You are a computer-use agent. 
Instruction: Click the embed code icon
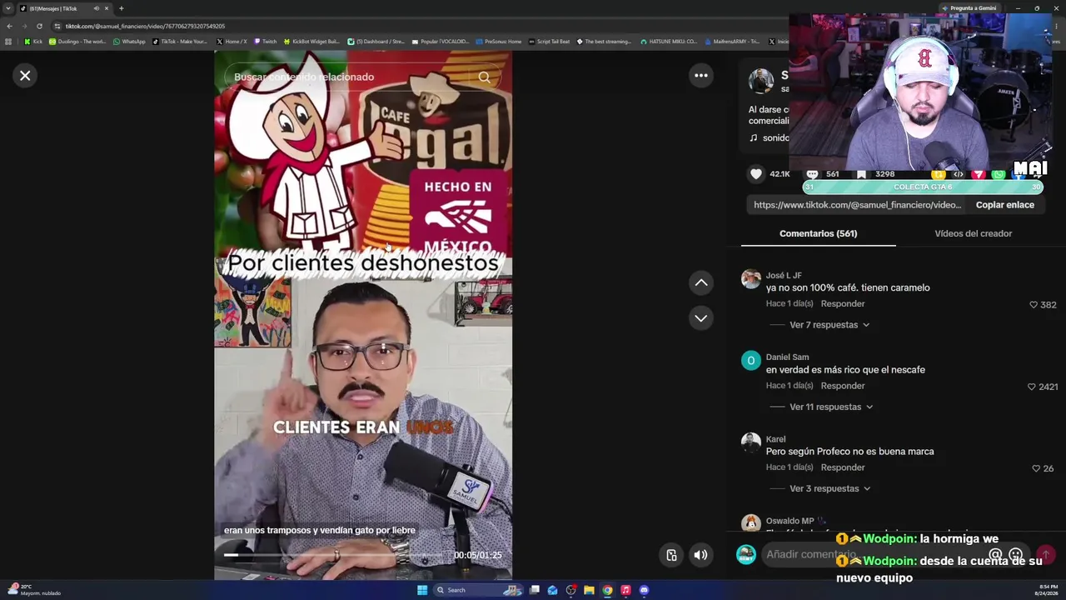pos(959,174)
